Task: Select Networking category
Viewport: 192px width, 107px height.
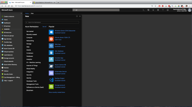Action: [30, 41]
